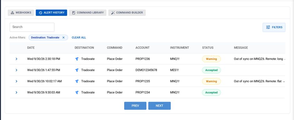The image size is (294, 120).
Task: Click the date Wed 9/30/26 10:02:17 AM
Action: click(44, 81)
